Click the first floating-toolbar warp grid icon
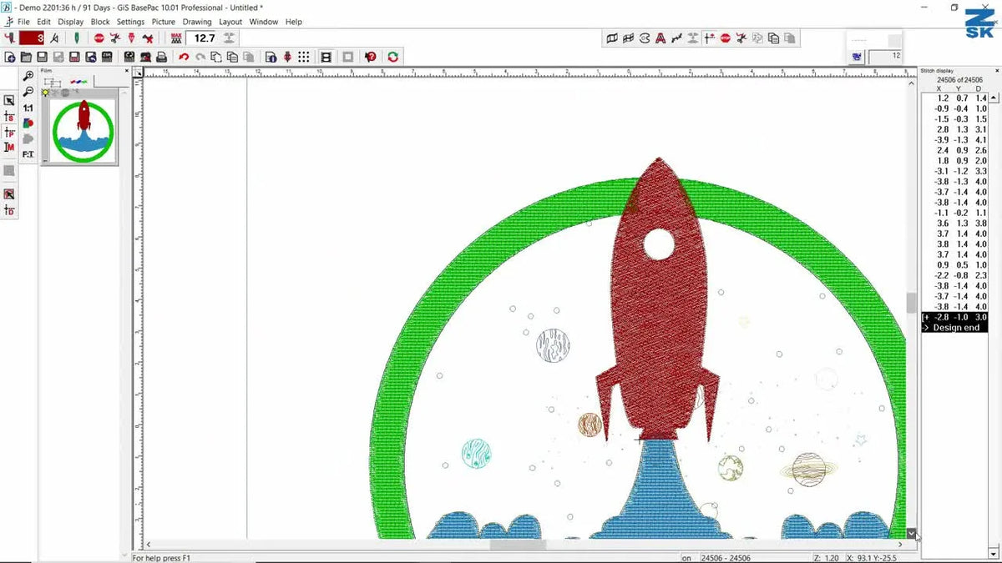Viewport: 1002px width, 563px height. 611,38
